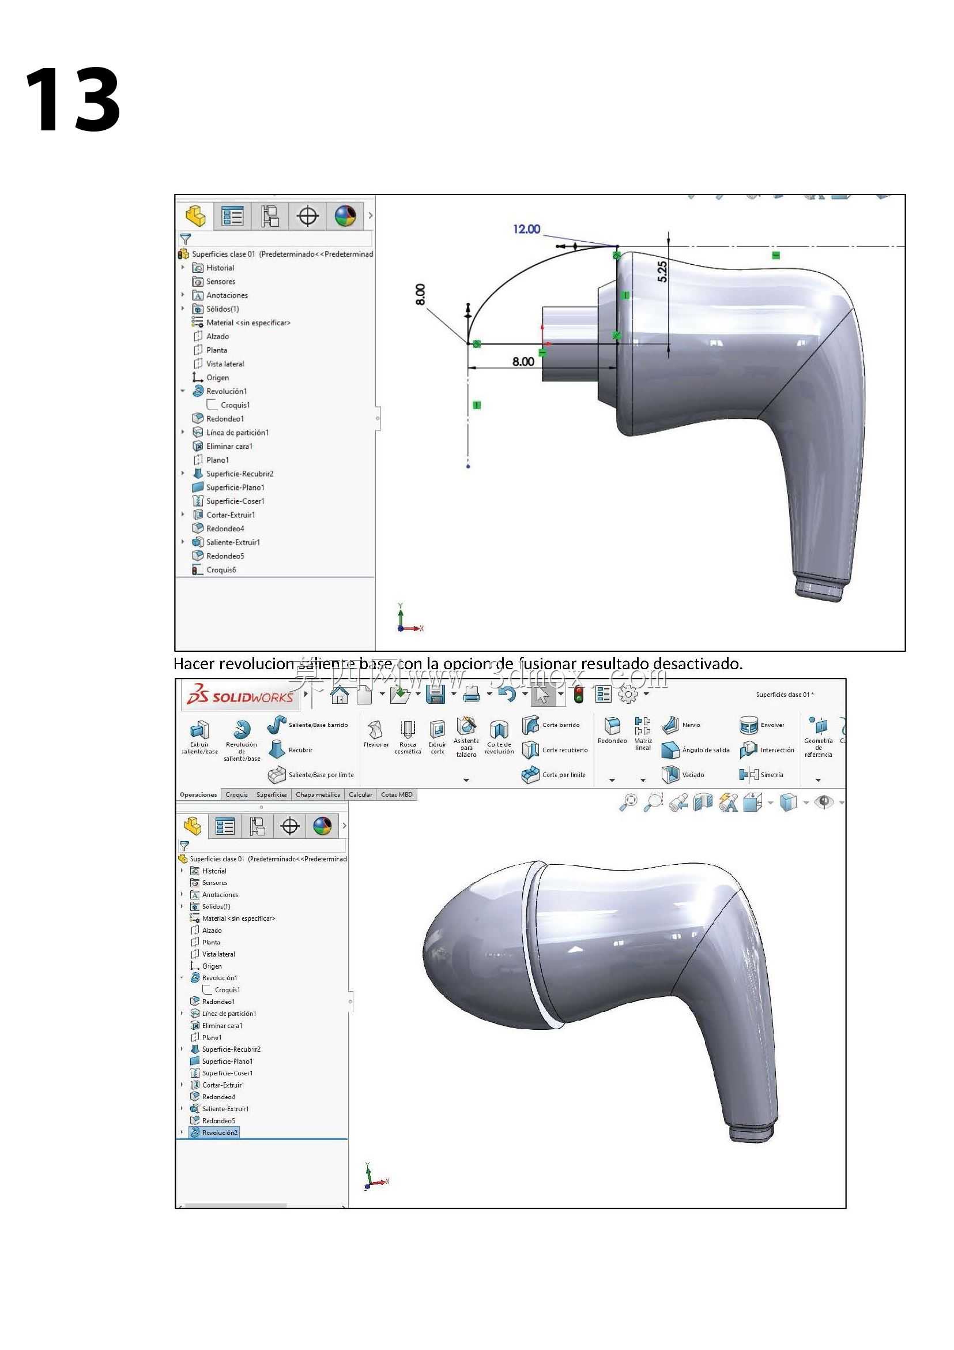The height and width of the screenshot is (1350, 954).
Task: Open DisplayManager color sphere tab, upper screenshot
Action: click(x=345, y=216)
